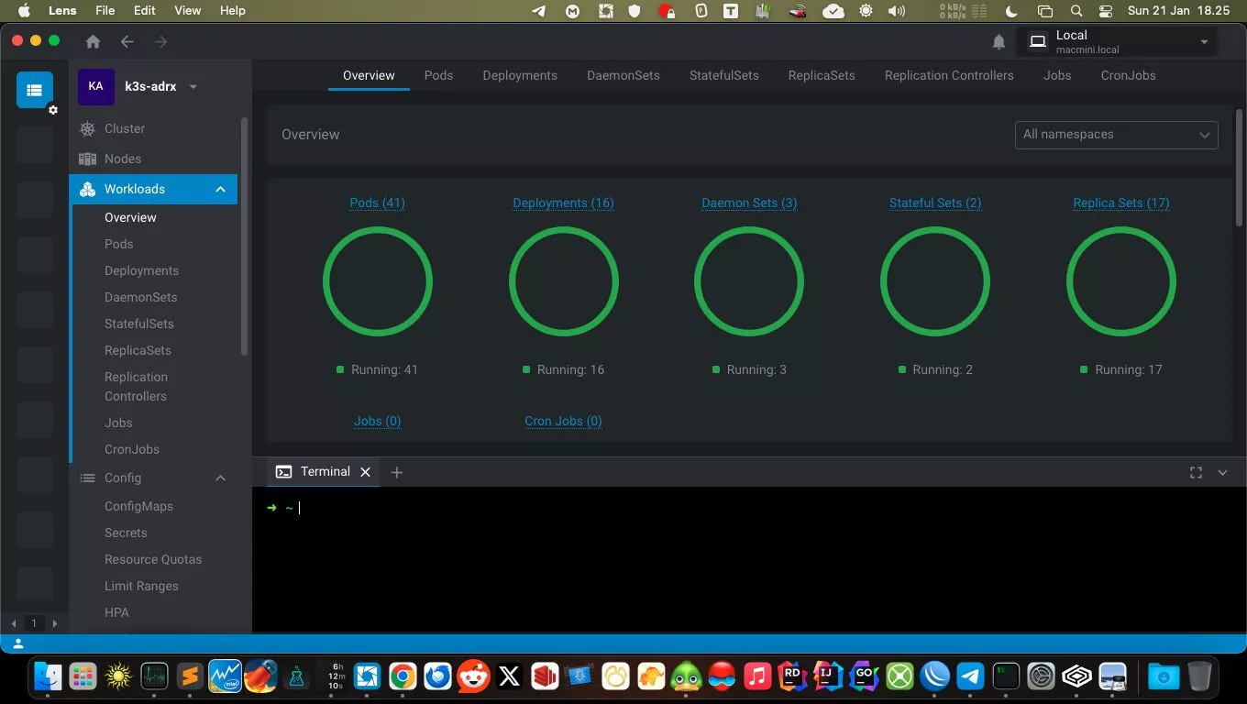Click the Pods green status ring chart
Image resolution: width=1247 pixels, height=704 pixels.
(x=378, y=281)
